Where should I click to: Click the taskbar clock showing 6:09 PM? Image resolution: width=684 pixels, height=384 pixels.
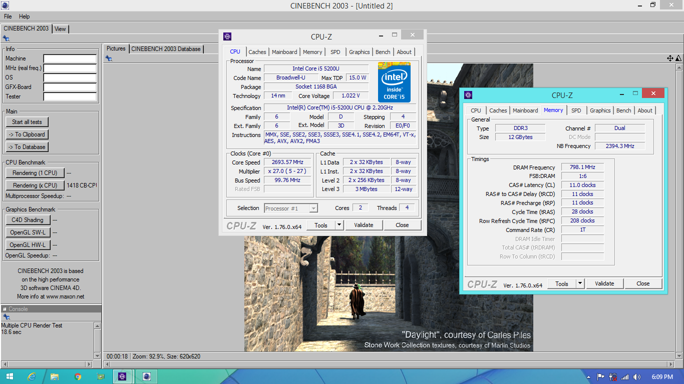point(662,377)
